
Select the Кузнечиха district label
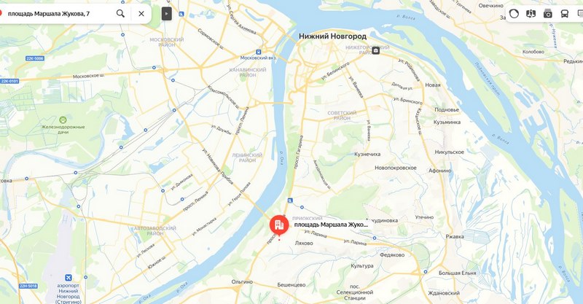[367, 154]
